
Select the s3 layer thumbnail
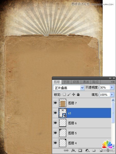[63, 113]
